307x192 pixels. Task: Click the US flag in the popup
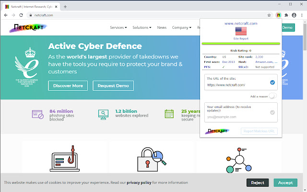(x=241, y=31)
